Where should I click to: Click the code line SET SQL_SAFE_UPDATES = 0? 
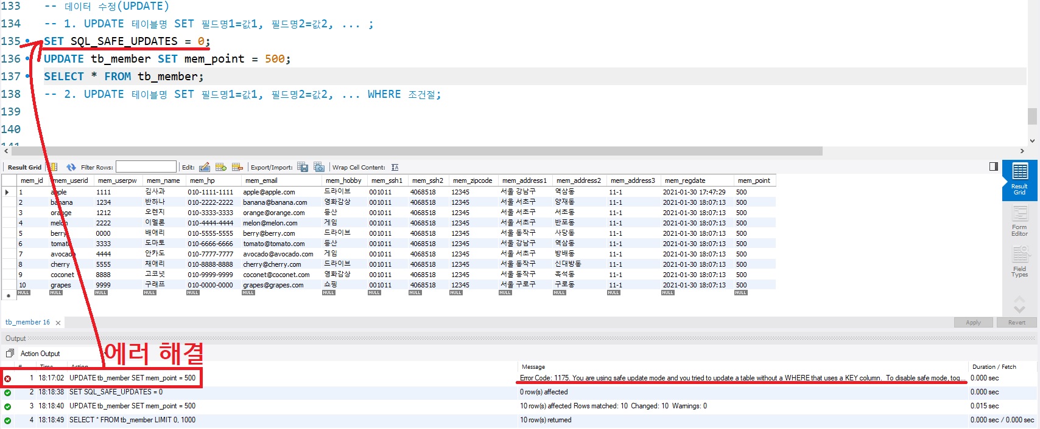127,41
